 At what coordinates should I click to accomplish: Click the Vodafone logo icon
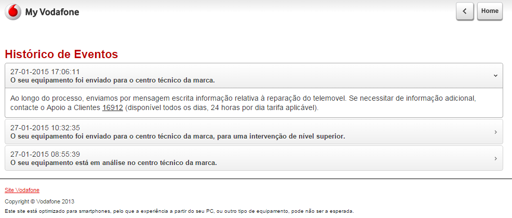coord(13,11)
